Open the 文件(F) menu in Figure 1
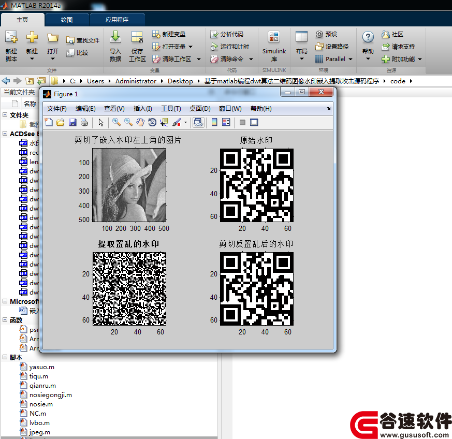 pyautogui.click(x=57, y=109)
